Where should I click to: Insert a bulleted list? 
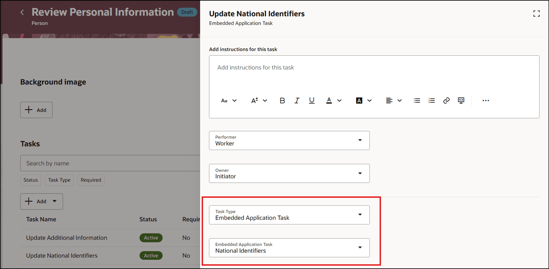(417, 101)
